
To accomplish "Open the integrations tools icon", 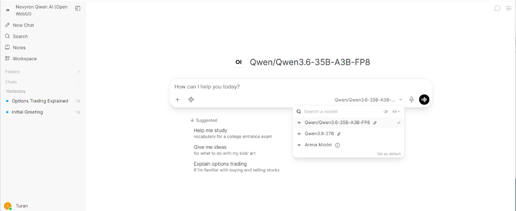I will (x=191, y=99).
